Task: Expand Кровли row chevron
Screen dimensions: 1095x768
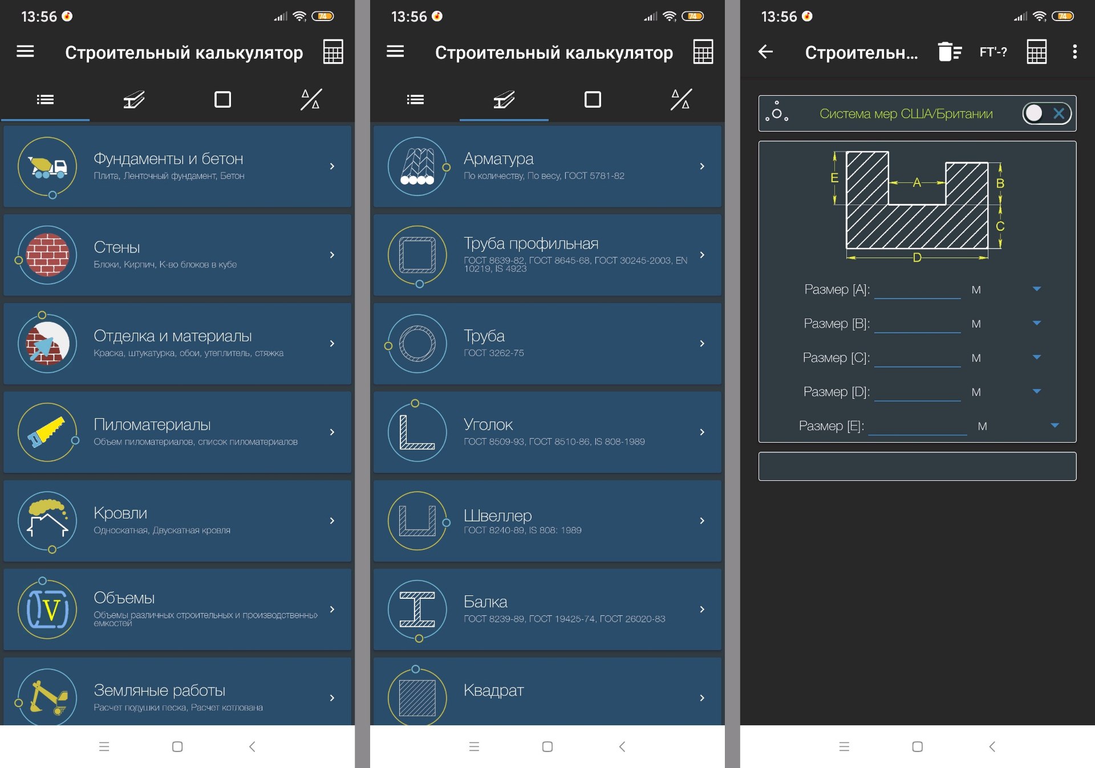Action: (332, 521)
